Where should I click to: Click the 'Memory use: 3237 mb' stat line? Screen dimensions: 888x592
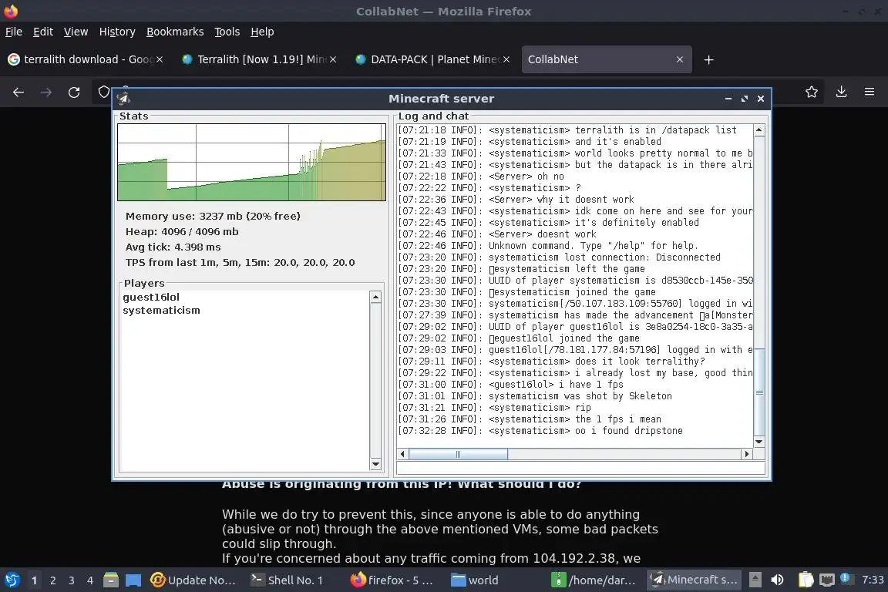tap(213, 216)
